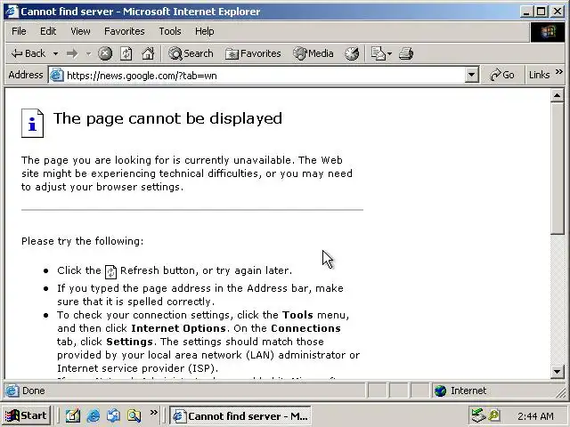Open the Forward history dropdown arrow

pos(88,53)
